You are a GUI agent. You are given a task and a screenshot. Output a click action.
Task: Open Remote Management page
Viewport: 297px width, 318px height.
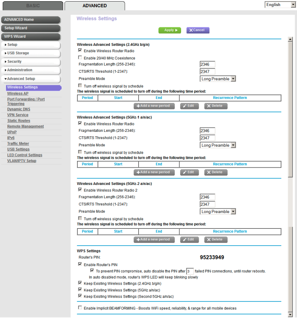(25, 126)
